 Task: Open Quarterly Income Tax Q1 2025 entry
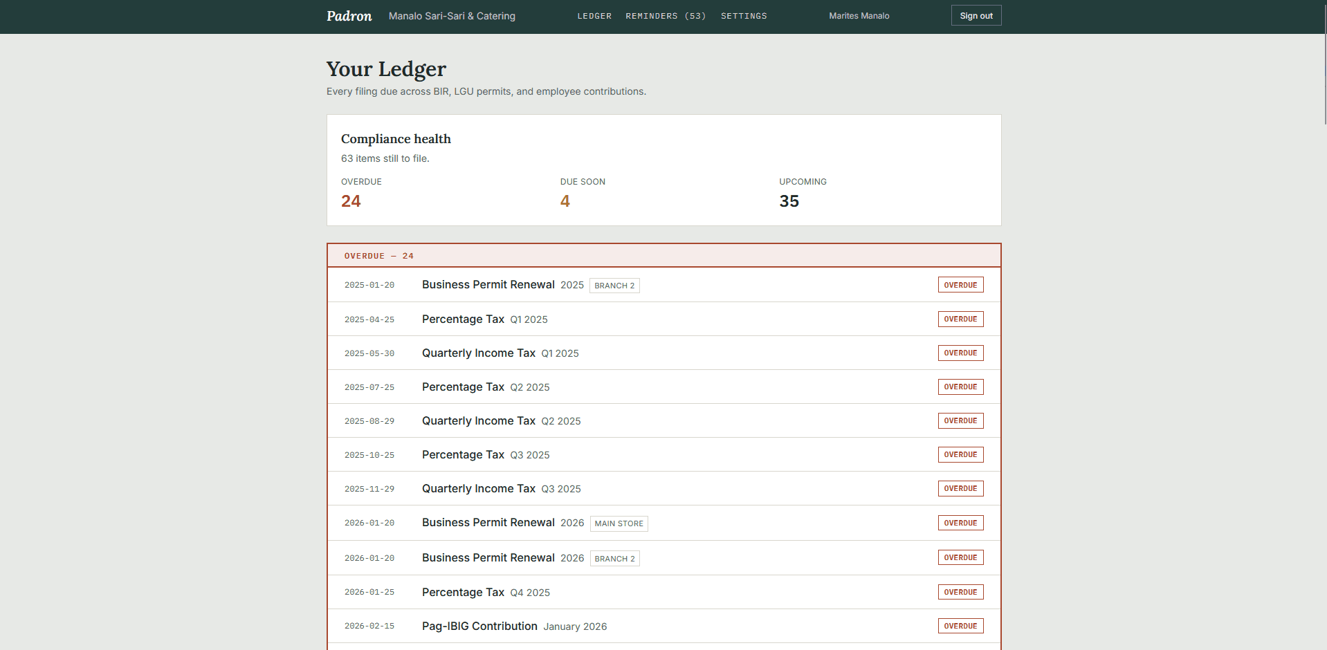coord(664,353)
